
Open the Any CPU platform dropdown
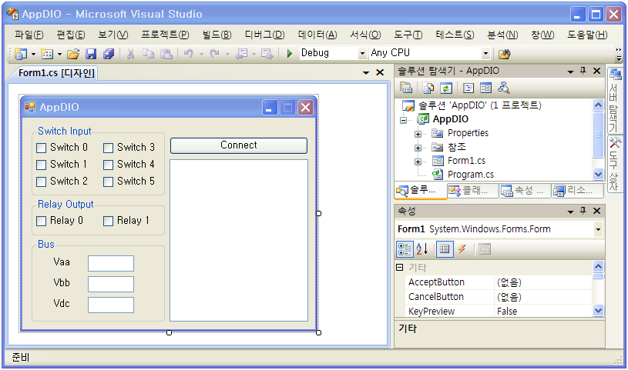pos(485,53)
